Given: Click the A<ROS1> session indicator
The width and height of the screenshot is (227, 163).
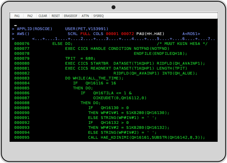Looking at the screenshot, I should [x=191, y=34].
